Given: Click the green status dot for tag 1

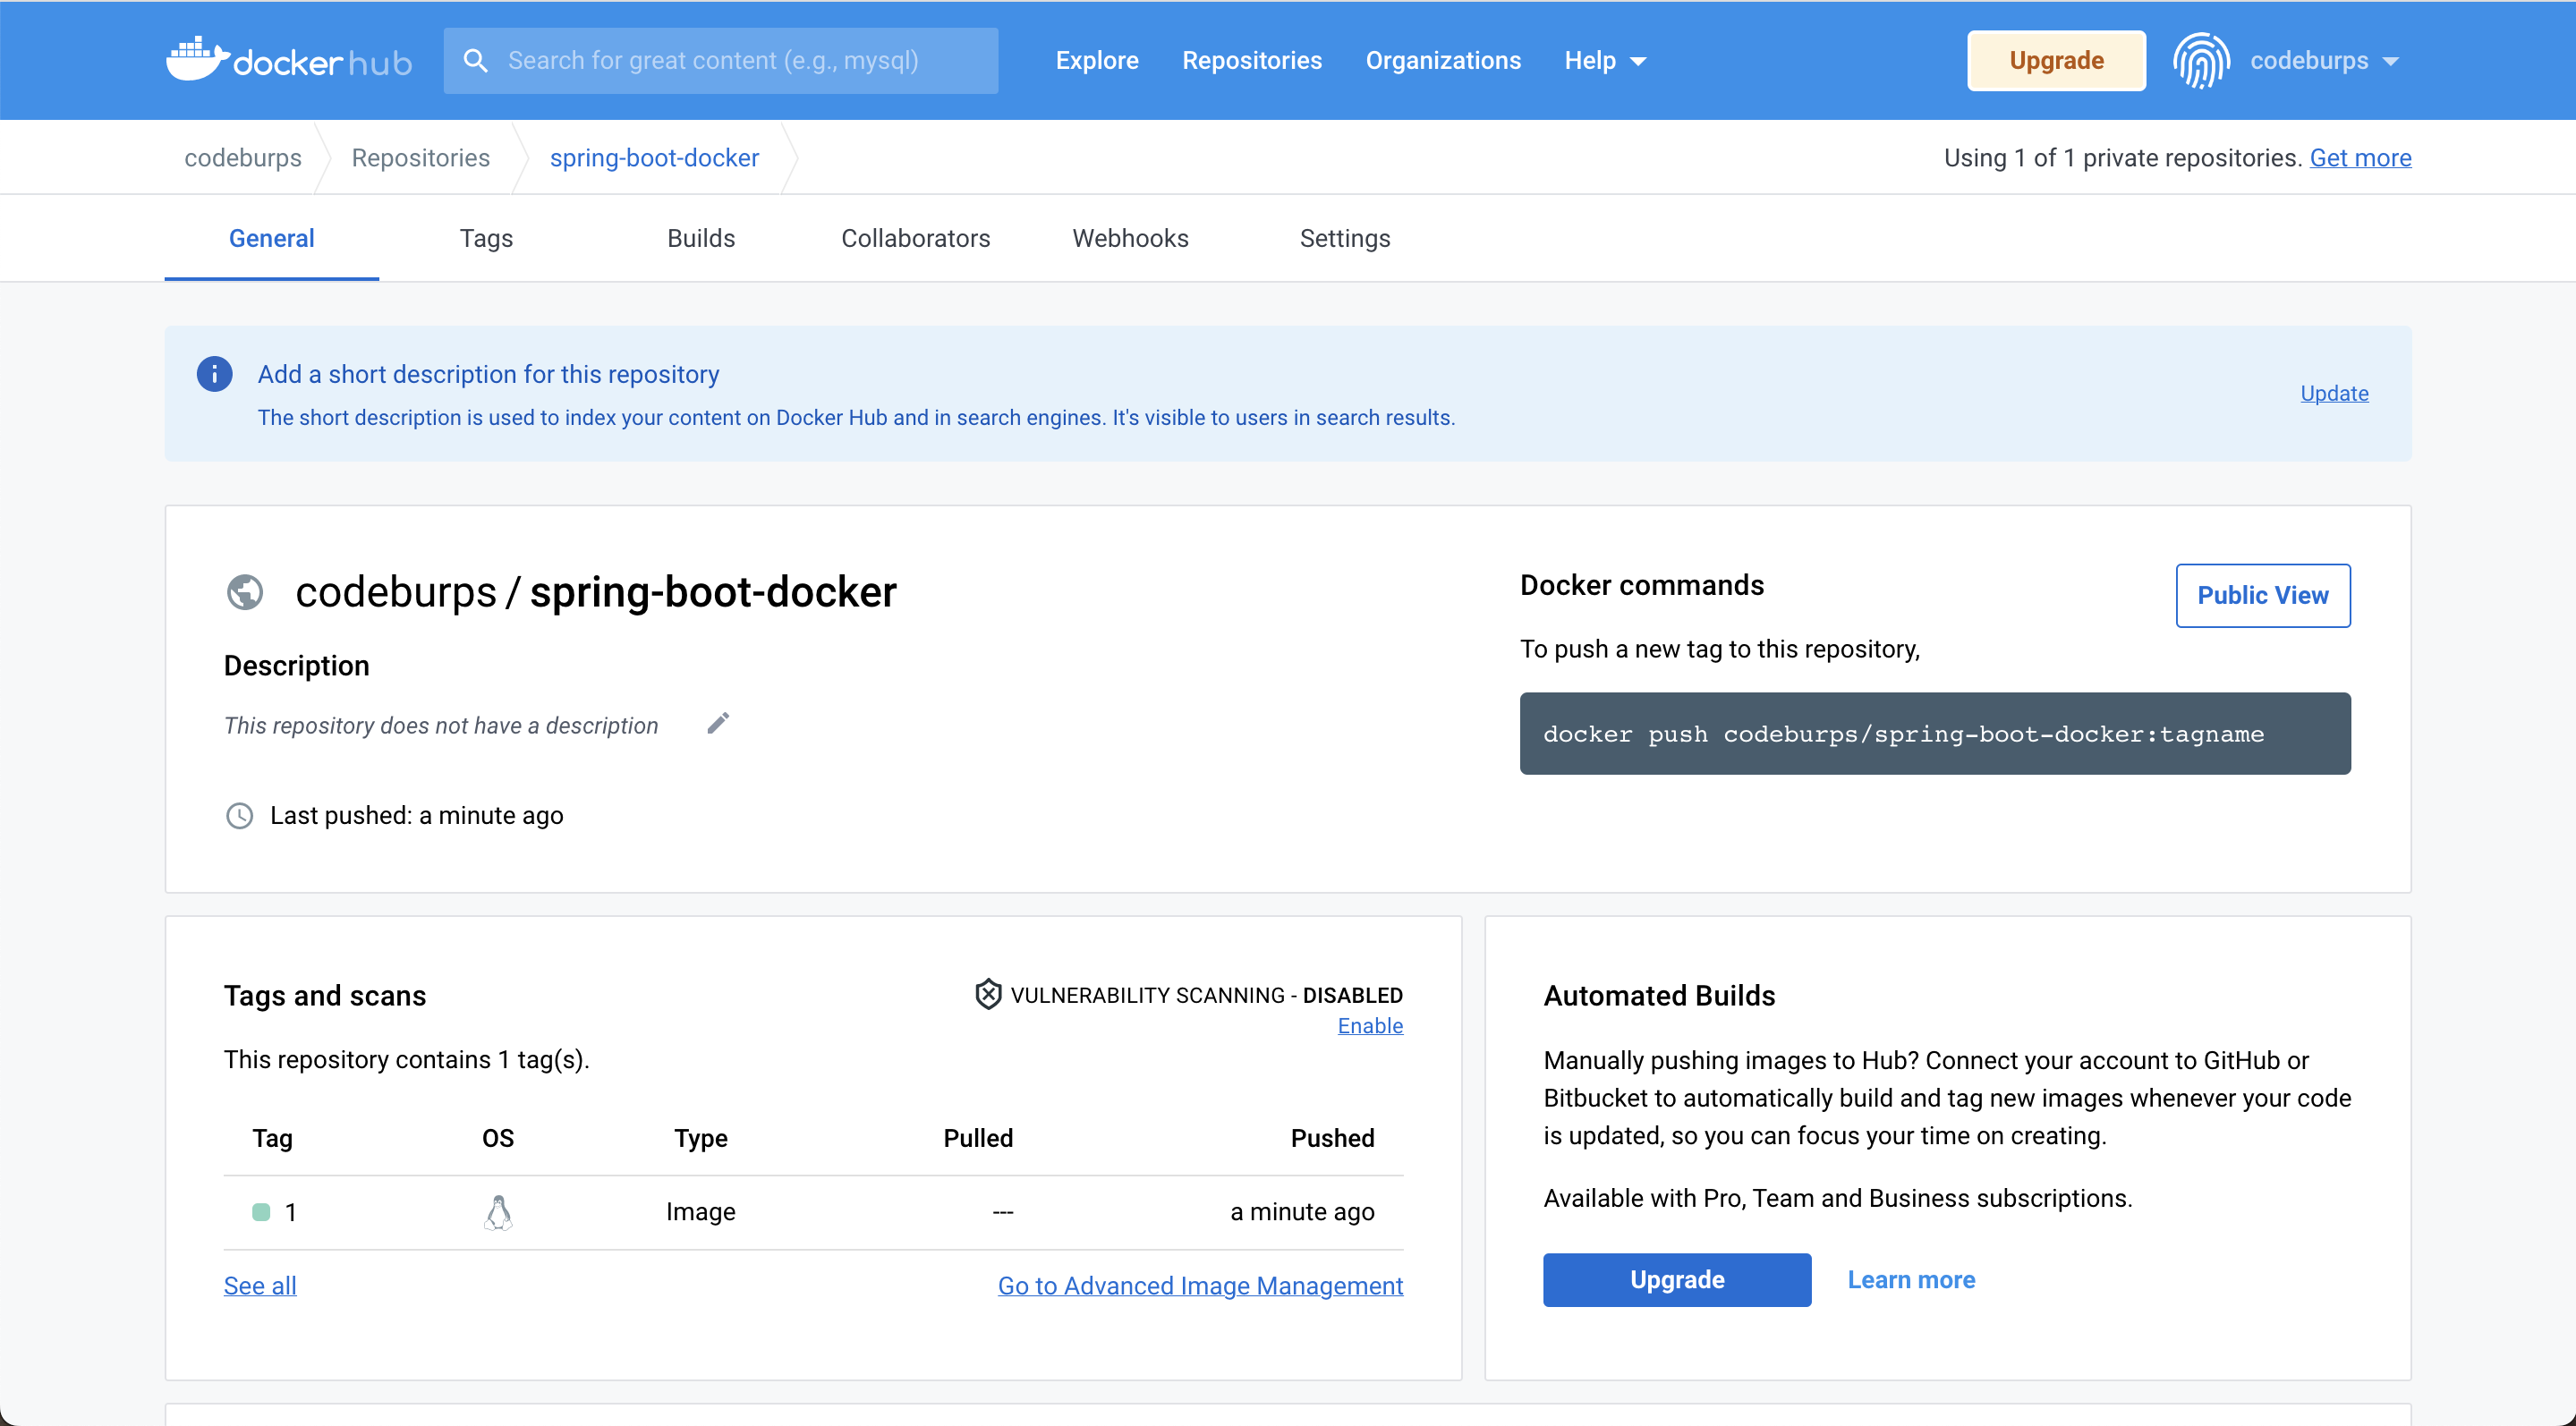Looking at the screenshot, I should (x=261, y=1212).
